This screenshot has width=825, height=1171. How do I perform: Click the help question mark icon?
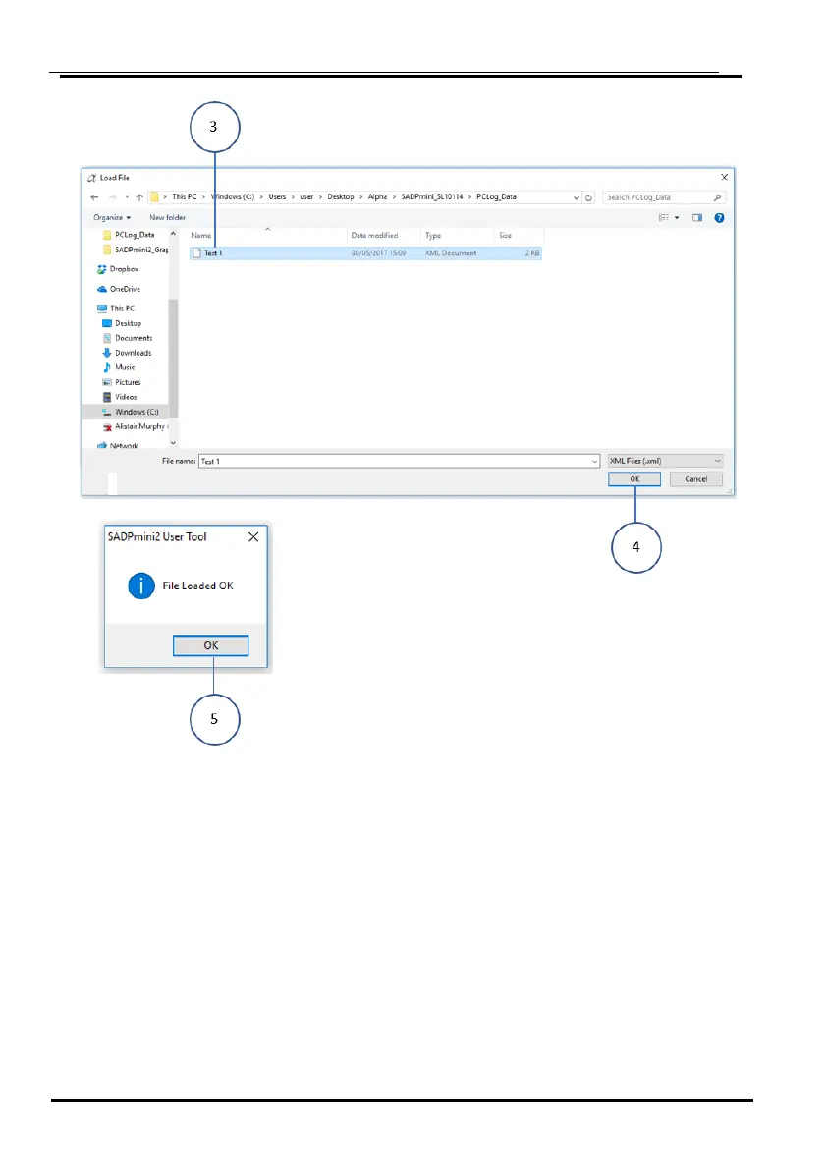[719, 217]
